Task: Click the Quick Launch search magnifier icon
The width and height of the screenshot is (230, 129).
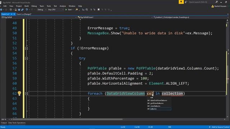Action: coord(216,2)
